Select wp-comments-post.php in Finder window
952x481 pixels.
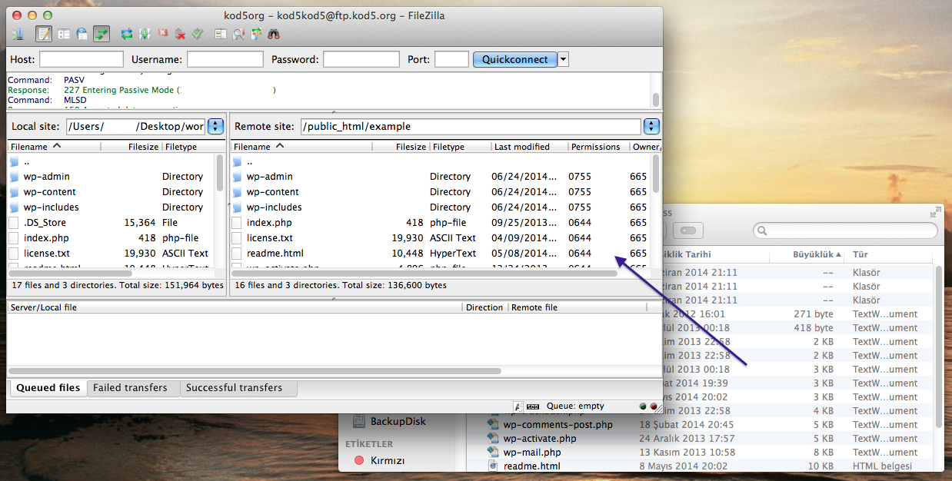[x=558, y=424]
